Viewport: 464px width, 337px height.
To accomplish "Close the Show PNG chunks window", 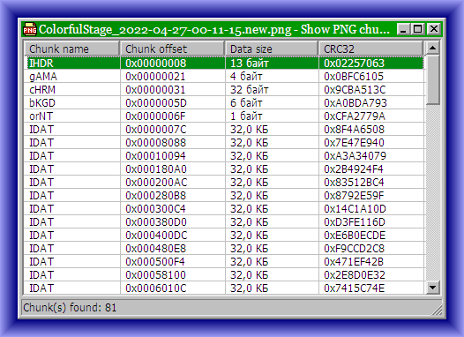I will coord(433,29).
